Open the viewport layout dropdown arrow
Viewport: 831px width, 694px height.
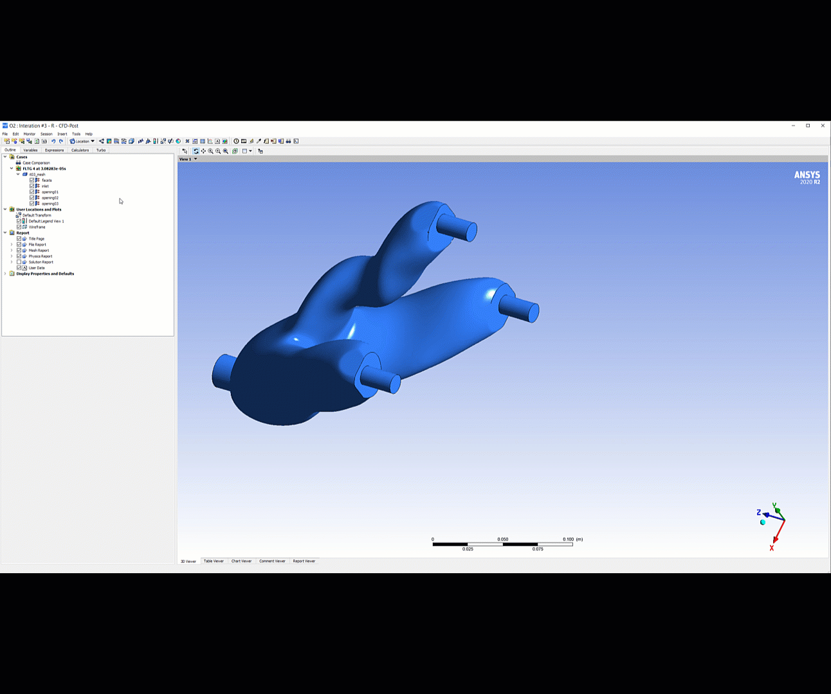pos(249,150)
